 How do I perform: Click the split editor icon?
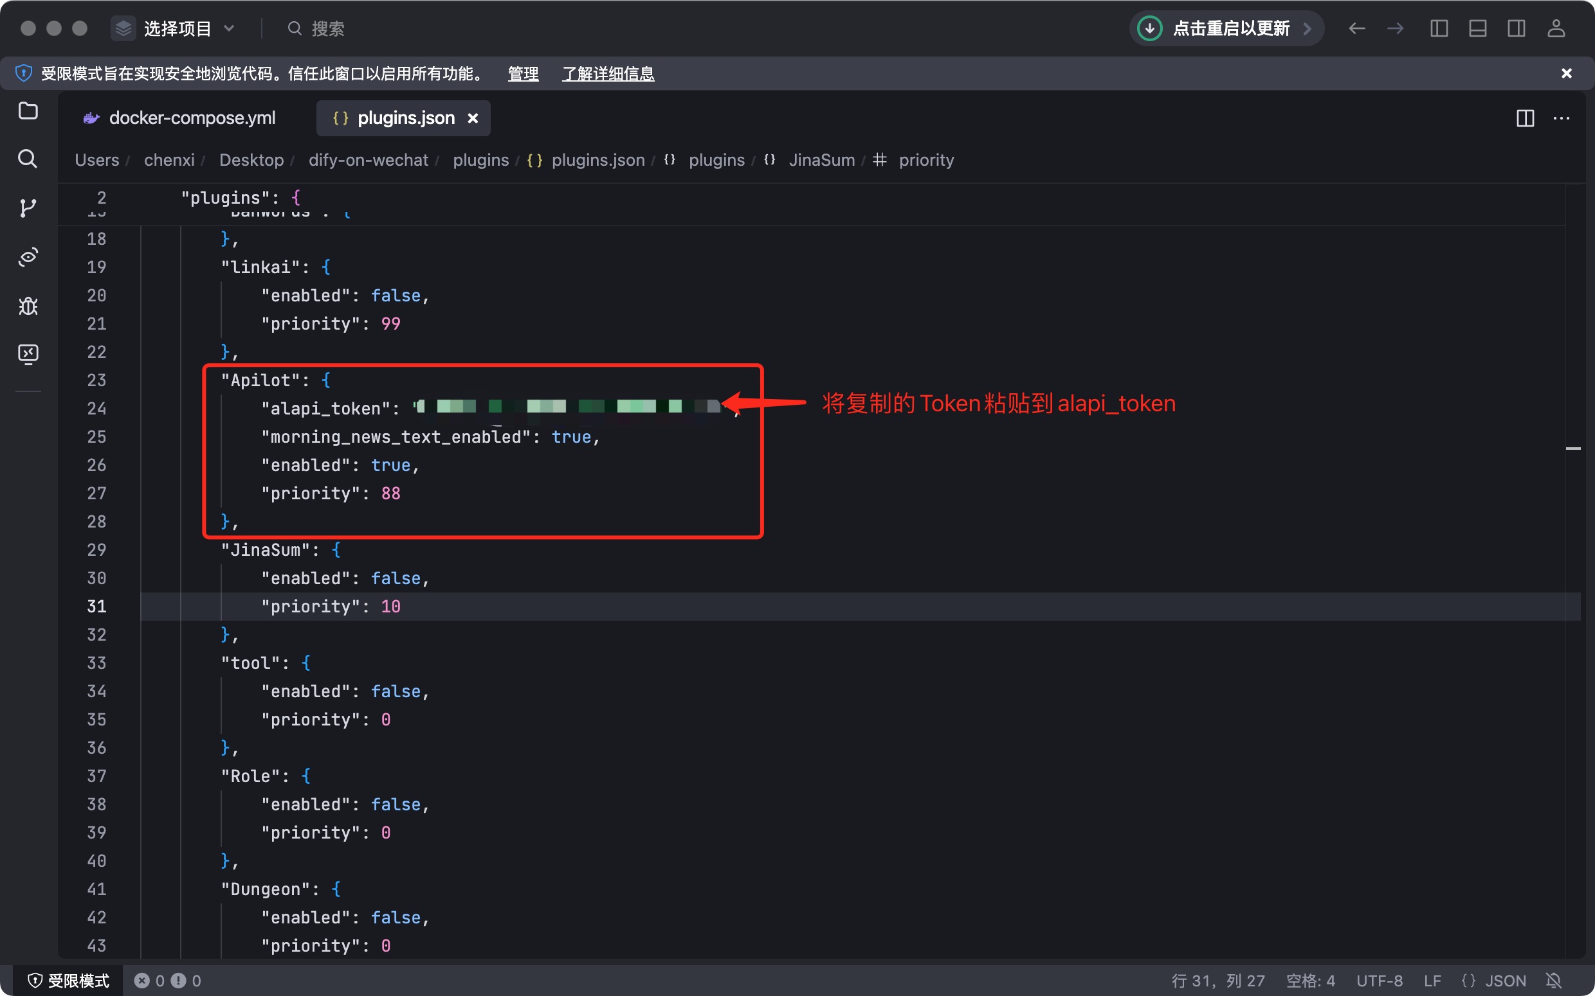(x=1525, y=119)
